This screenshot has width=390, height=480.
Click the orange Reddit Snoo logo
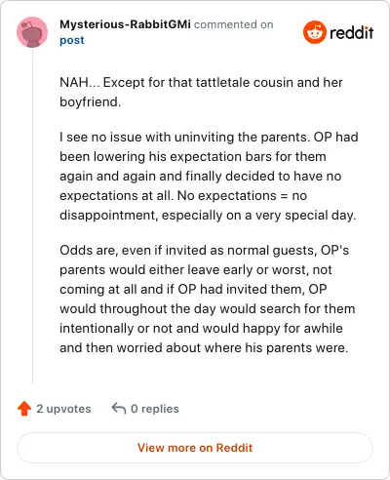pyautogui.click(x=315, y=32)
